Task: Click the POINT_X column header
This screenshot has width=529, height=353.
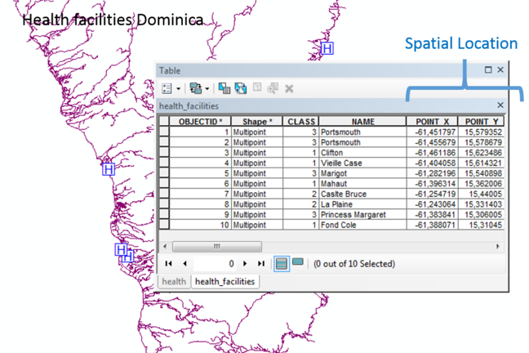Action: 432,122
